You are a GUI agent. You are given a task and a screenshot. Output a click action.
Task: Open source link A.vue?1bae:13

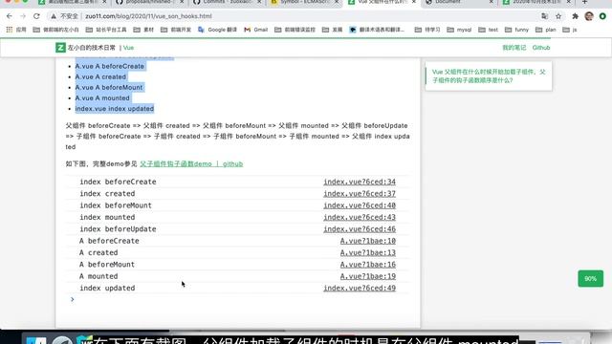367,252
